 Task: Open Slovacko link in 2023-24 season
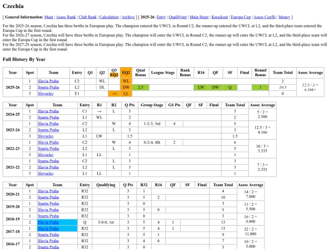(45, 136)
